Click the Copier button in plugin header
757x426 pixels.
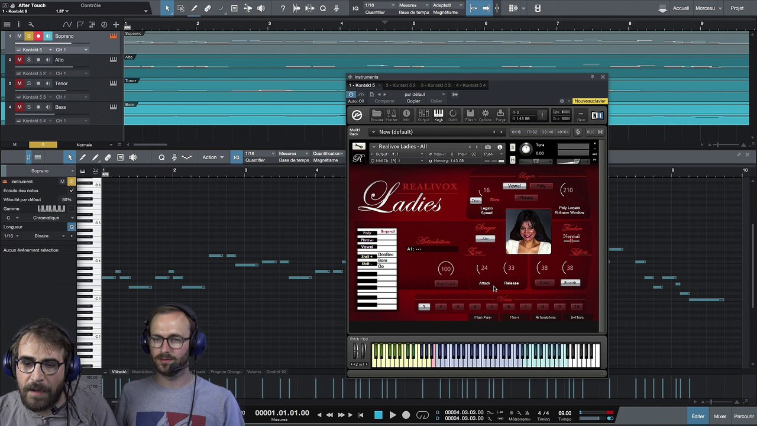[x=413, y=101]
